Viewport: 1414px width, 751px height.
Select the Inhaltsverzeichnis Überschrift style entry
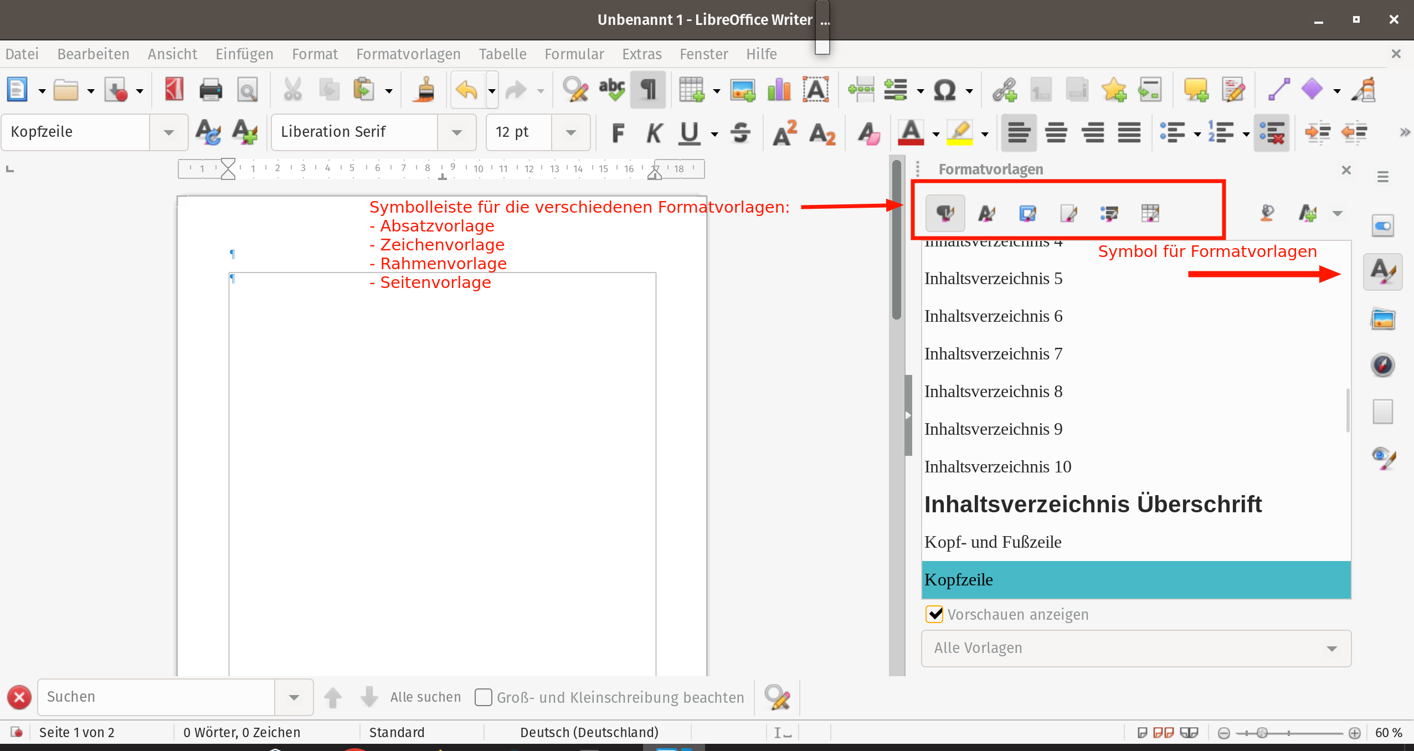coord(1093,505)
